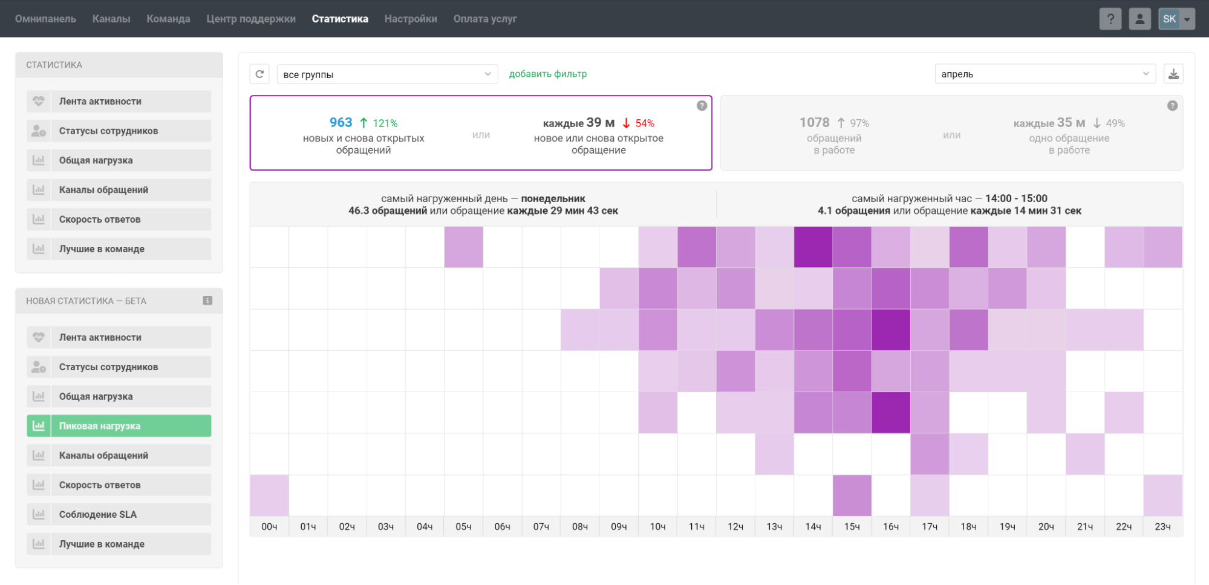Open the Центр поддержки menu item
The height and width of the screenshot is (585, 1209).
click(x=251, y=19)
